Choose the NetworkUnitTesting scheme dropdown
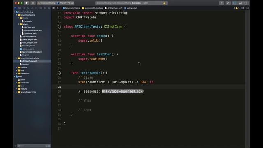This screenshot has height=148, width=263. coord(46,3)
